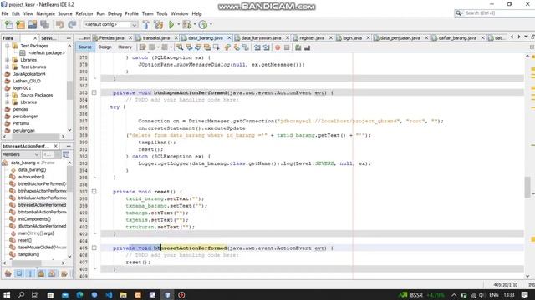535x300 pixels.
Task: Expand the Test Libraries tree node
Action: pos(8,67)
